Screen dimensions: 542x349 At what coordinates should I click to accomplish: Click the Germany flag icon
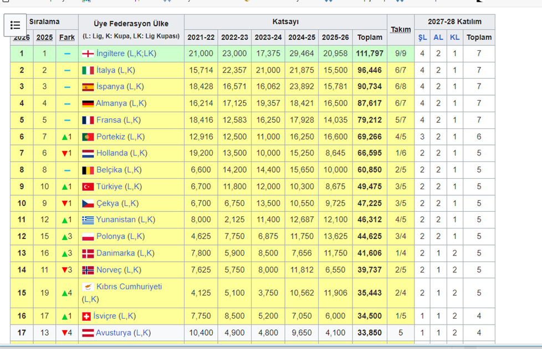tap(88, 103)
